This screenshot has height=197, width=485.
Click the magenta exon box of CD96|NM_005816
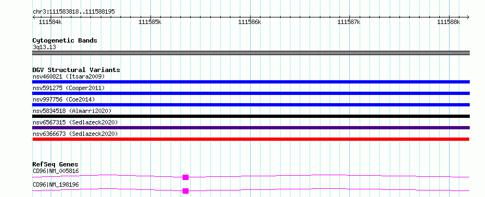(186, 177)
